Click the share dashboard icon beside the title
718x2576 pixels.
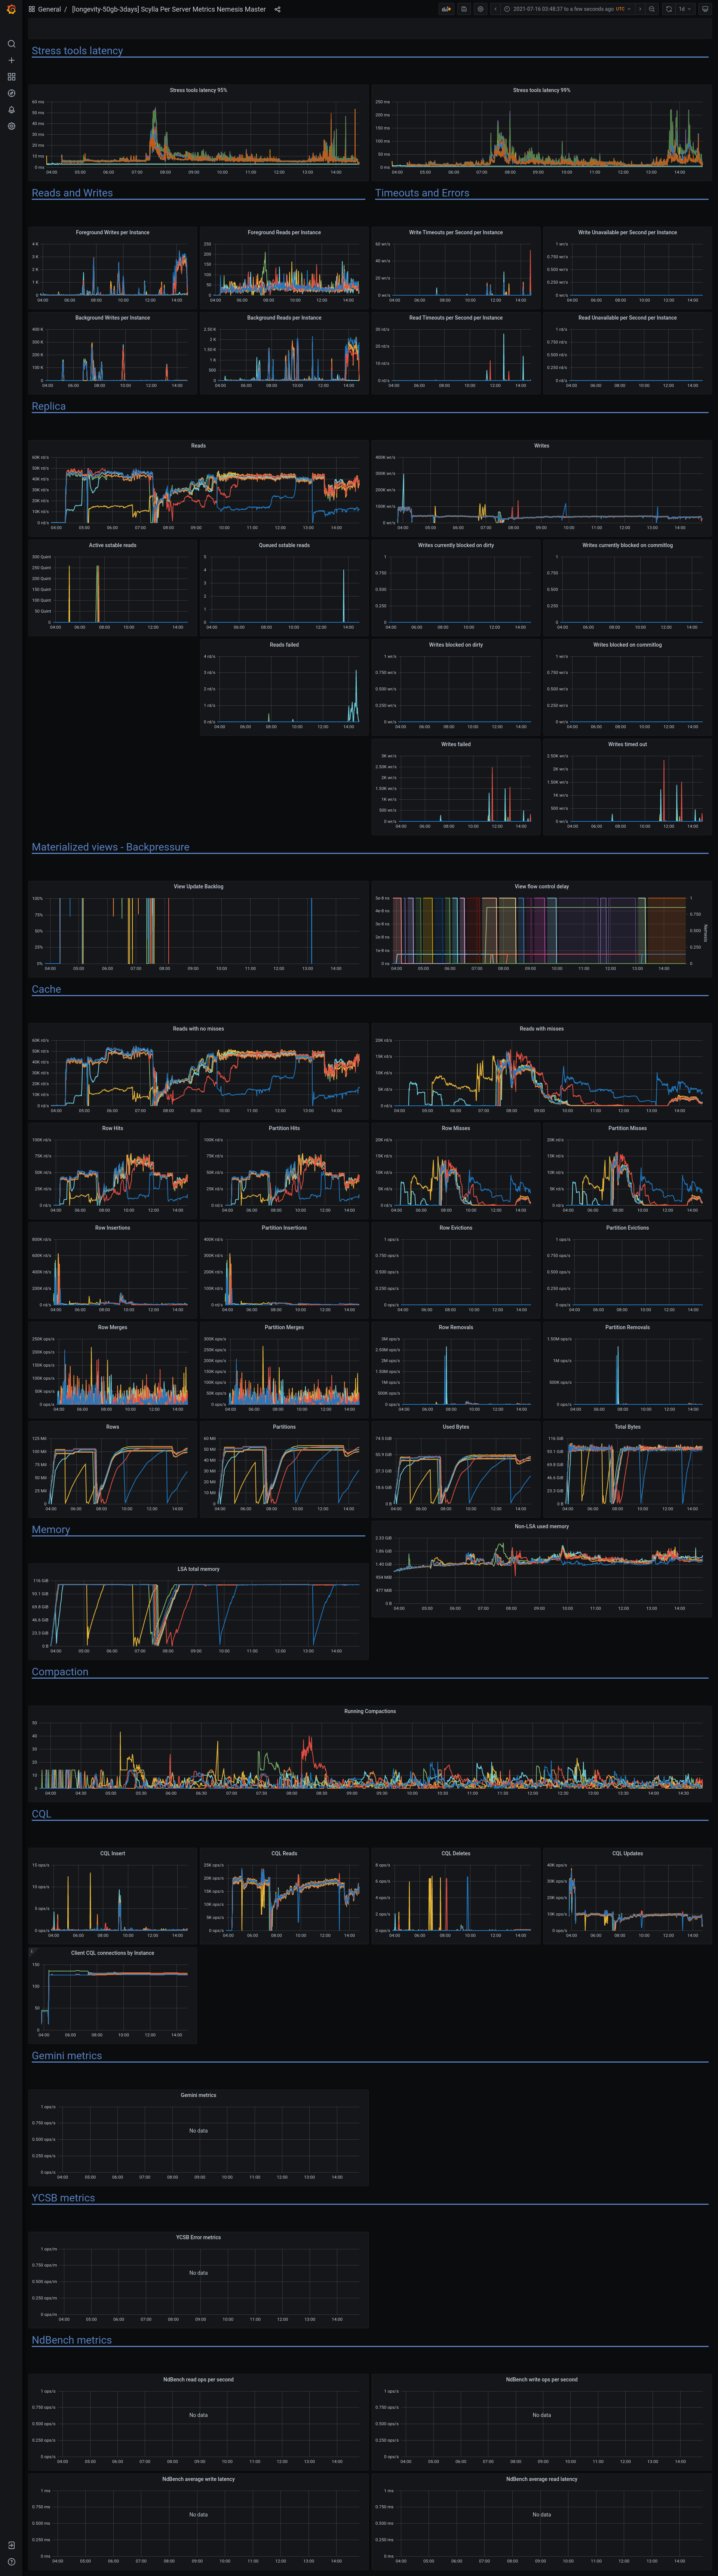click(x=277, y=9)
